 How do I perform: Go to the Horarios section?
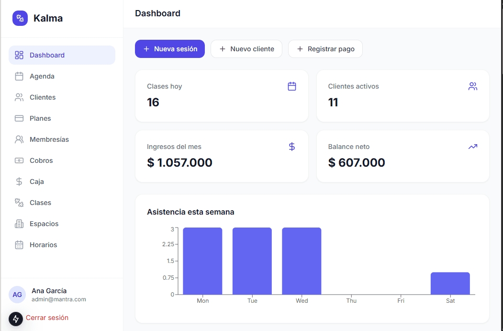[62, 245]
